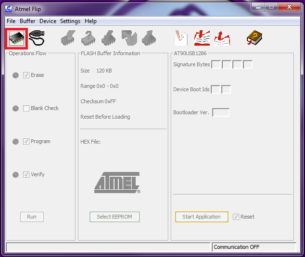Click the empty status message bar
The image size is (305, 257).
108,247
